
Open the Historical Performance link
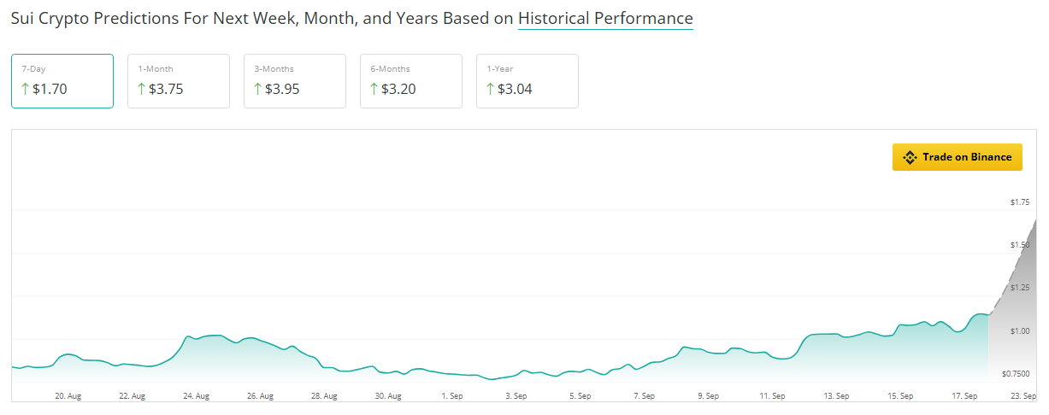(605, 19)
